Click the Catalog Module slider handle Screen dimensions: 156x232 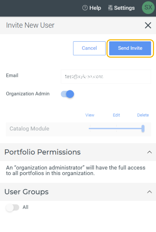[x=143, y=129]
